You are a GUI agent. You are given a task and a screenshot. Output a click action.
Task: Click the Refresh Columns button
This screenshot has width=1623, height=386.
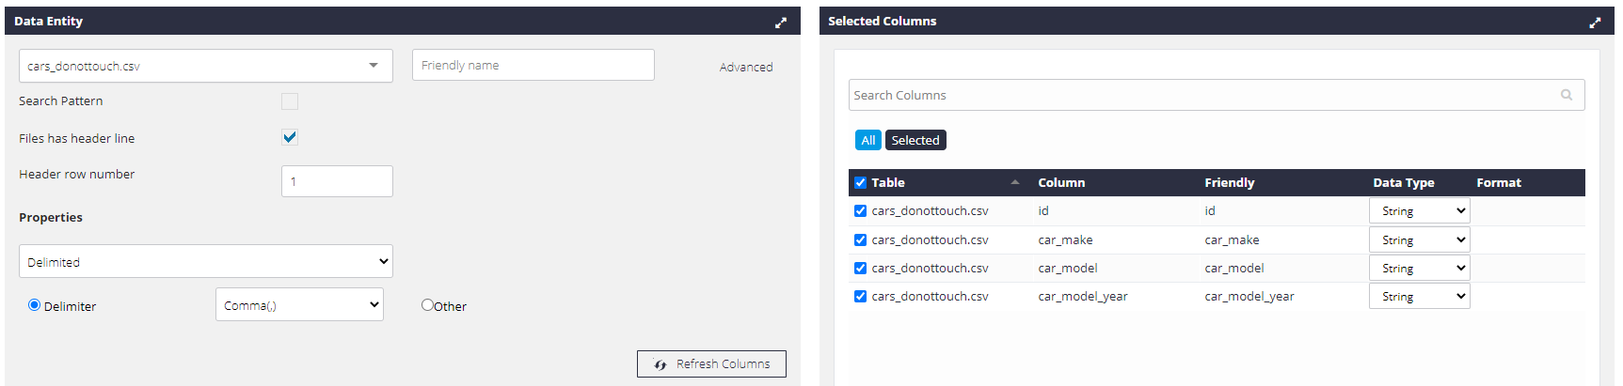coord(711,363)
